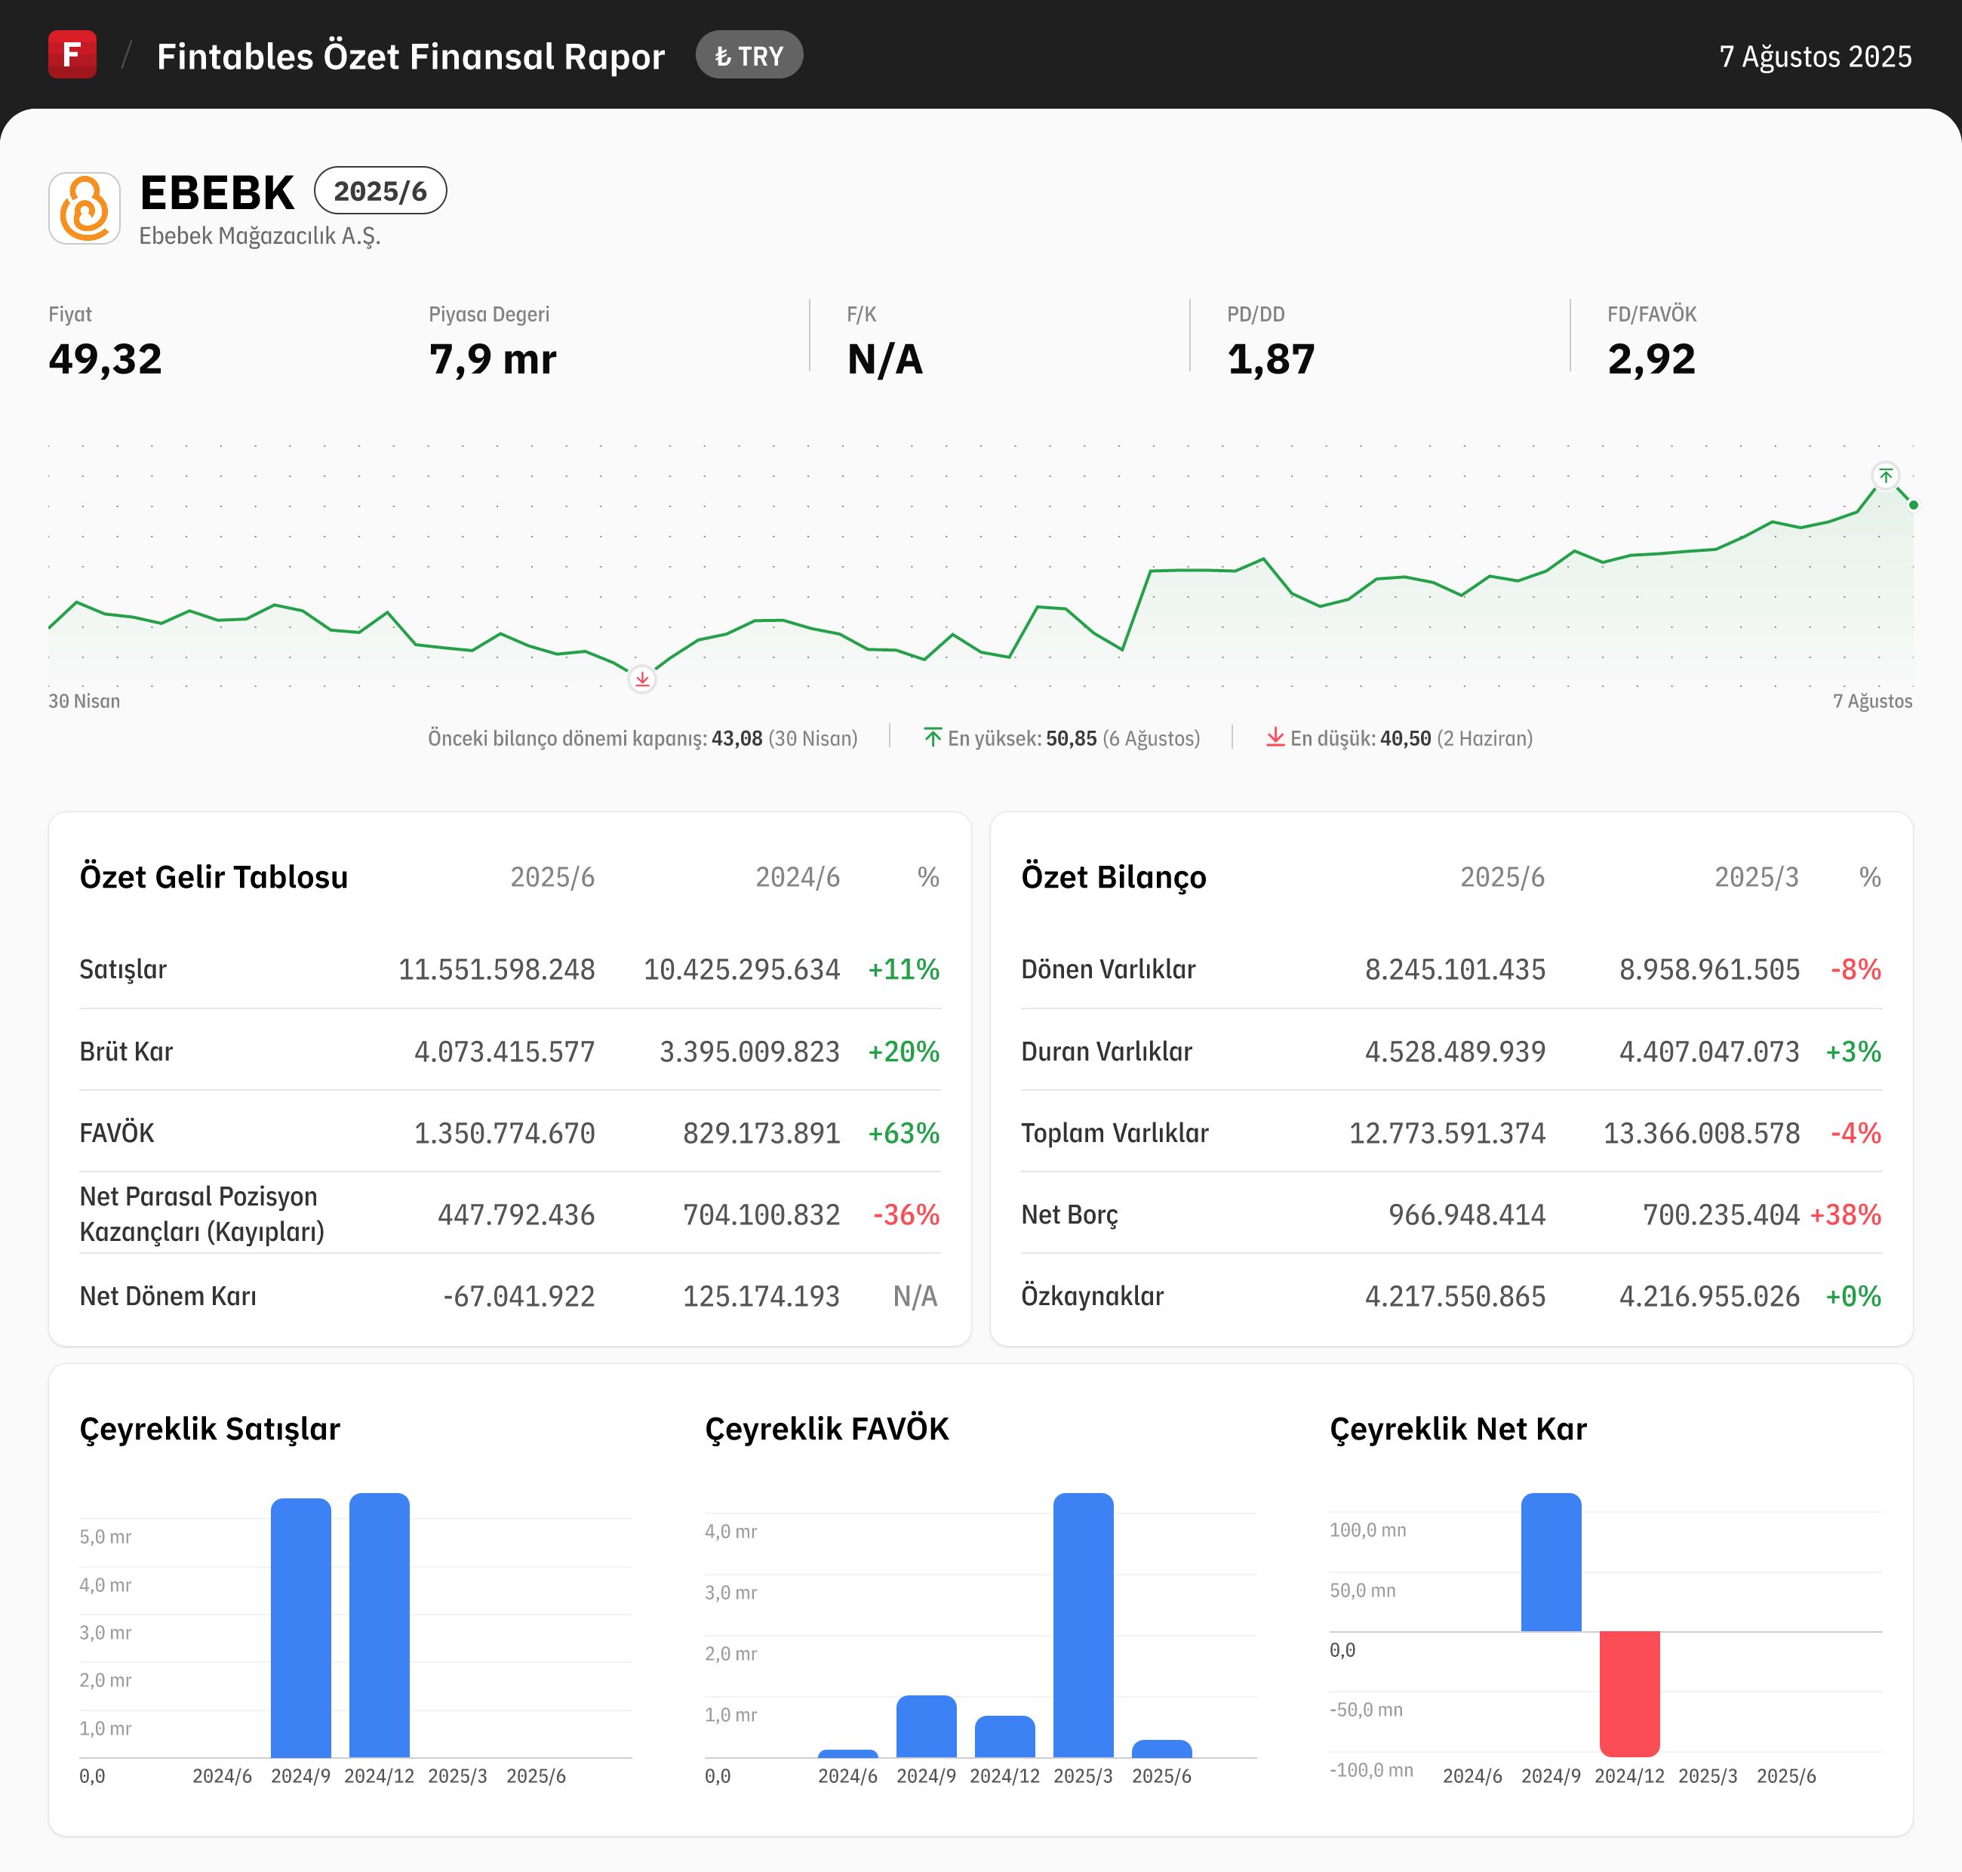Click the 2024/6 bar in Çeyreklik FAVÖK
1962x1872 pixels.
(848, 1753)
